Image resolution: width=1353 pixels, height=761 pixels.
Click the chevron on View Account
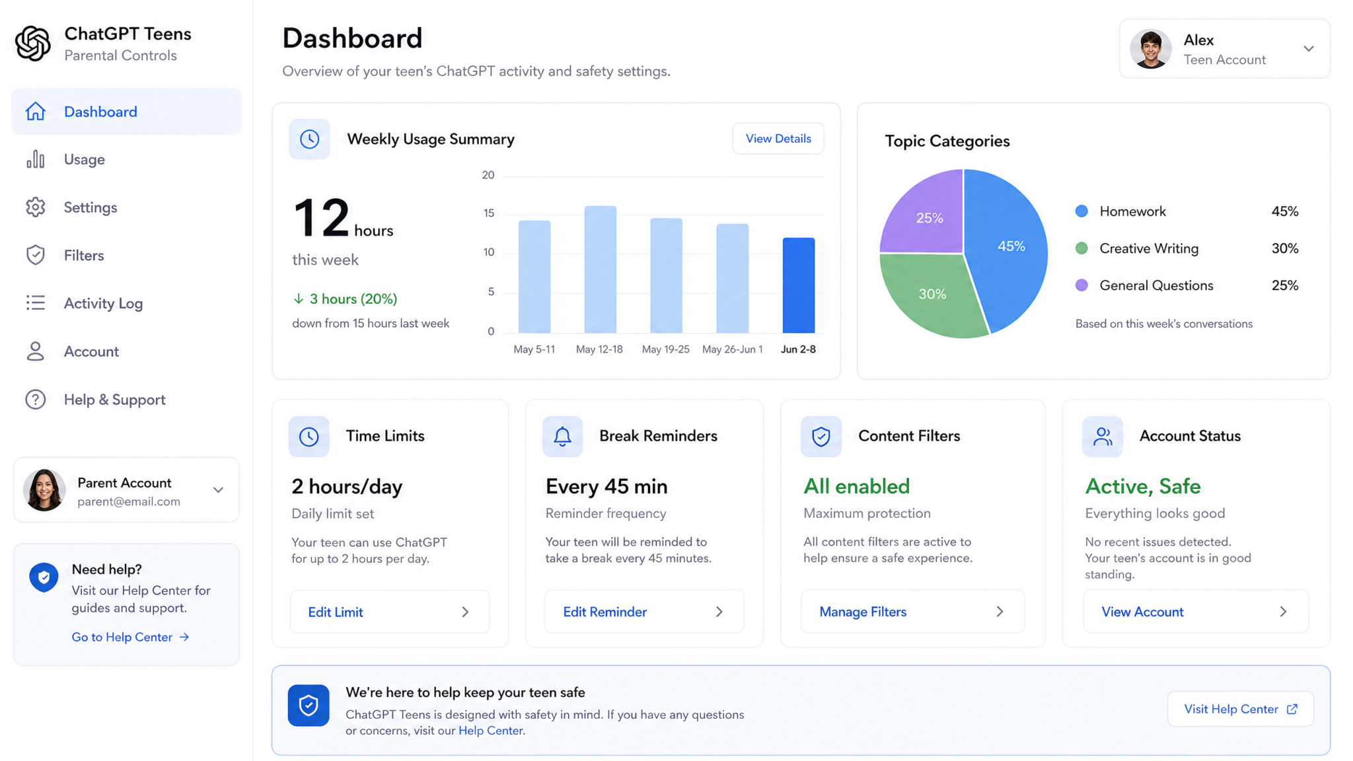[1283, 612]
